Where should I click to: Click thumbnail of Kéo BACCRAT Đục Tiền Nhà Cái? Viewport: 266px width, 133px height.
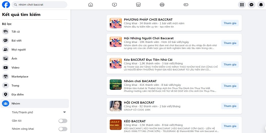point(116,63)
